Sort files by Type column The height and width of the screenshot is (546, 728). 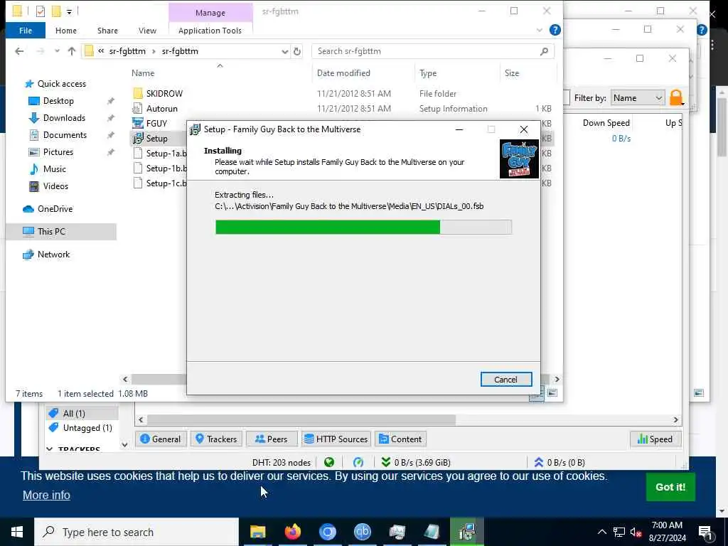tap(427, 73)
